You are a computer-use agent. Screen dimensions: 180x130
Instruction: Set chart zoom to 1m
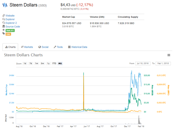pyautogui.click(x=37, y=63)
